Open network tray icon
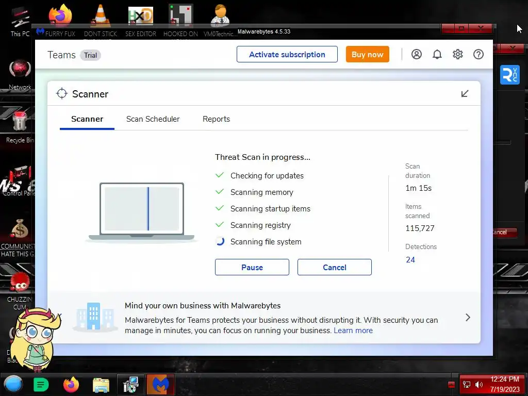Screen dimensions: 528x396 [x=466, y=385]
